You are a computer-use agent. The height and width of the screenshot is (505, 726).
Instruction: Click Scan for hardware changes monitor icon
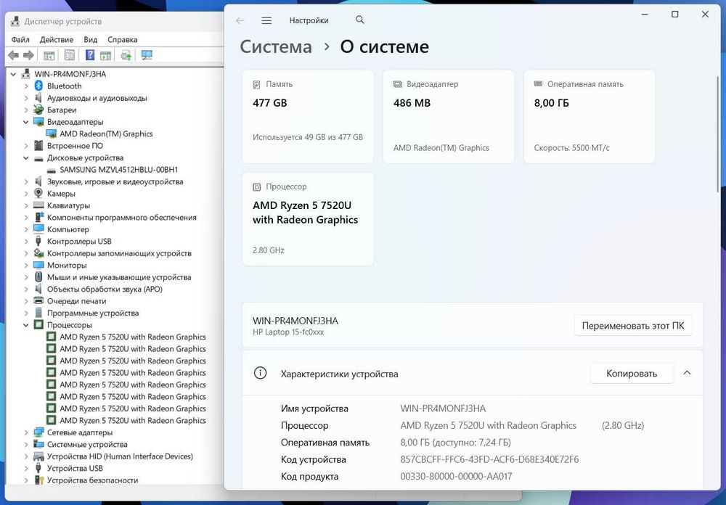pyautogui.click(x=147, y=56)
